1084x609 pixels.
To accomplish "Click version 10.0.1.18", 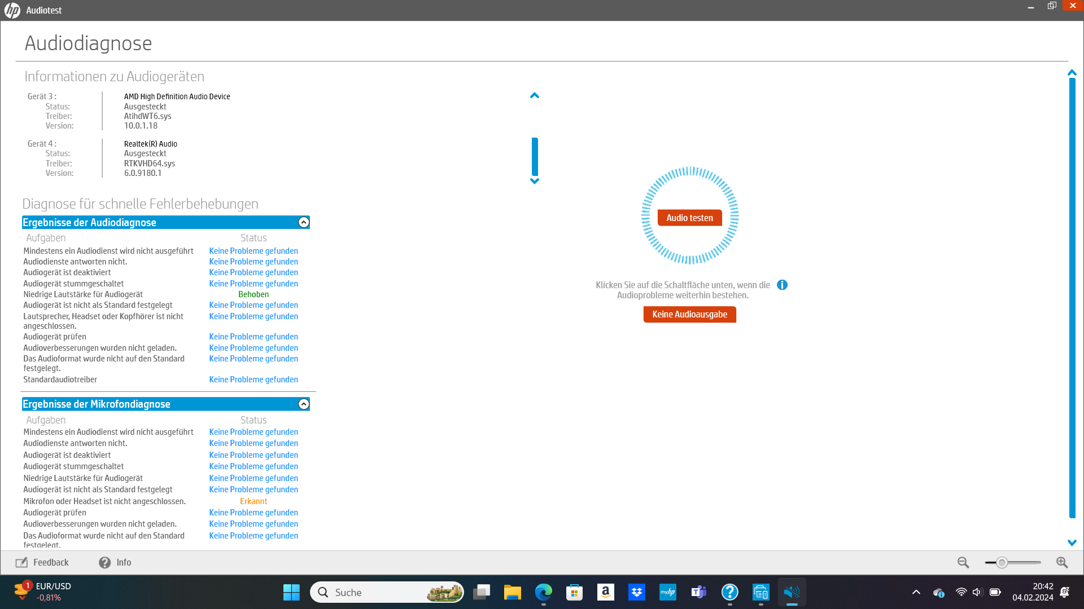I will pyautogui.click(x=141, y=126).
